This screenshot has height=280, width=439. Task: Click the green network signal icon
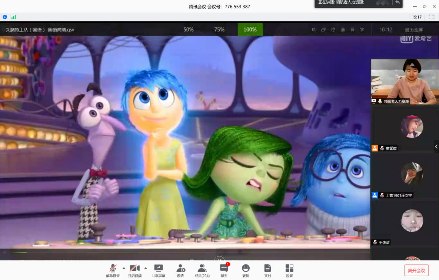tap(13, 17)
